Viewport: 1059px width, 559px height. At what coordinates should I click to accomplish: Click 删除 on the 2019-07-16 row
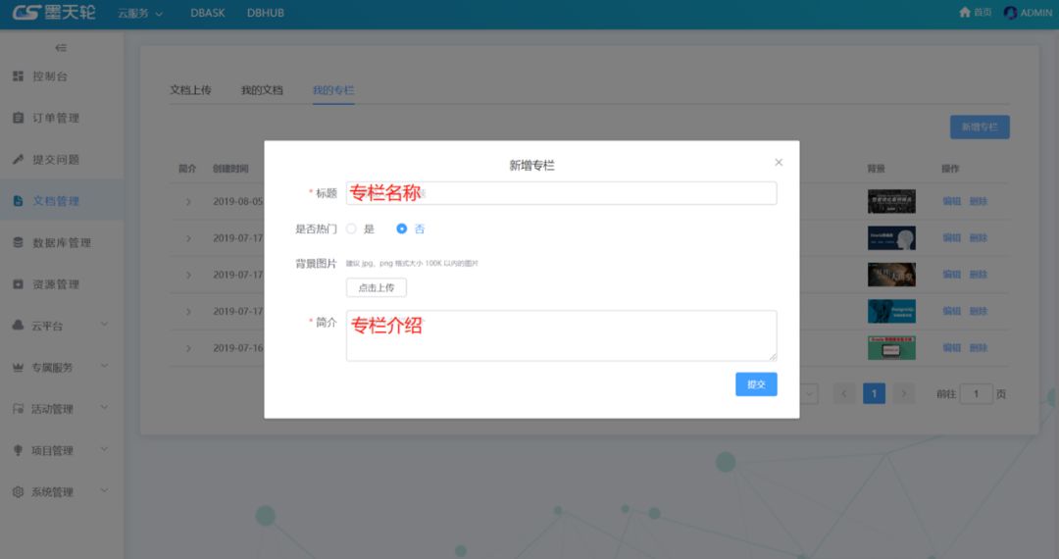pos(979,348)
